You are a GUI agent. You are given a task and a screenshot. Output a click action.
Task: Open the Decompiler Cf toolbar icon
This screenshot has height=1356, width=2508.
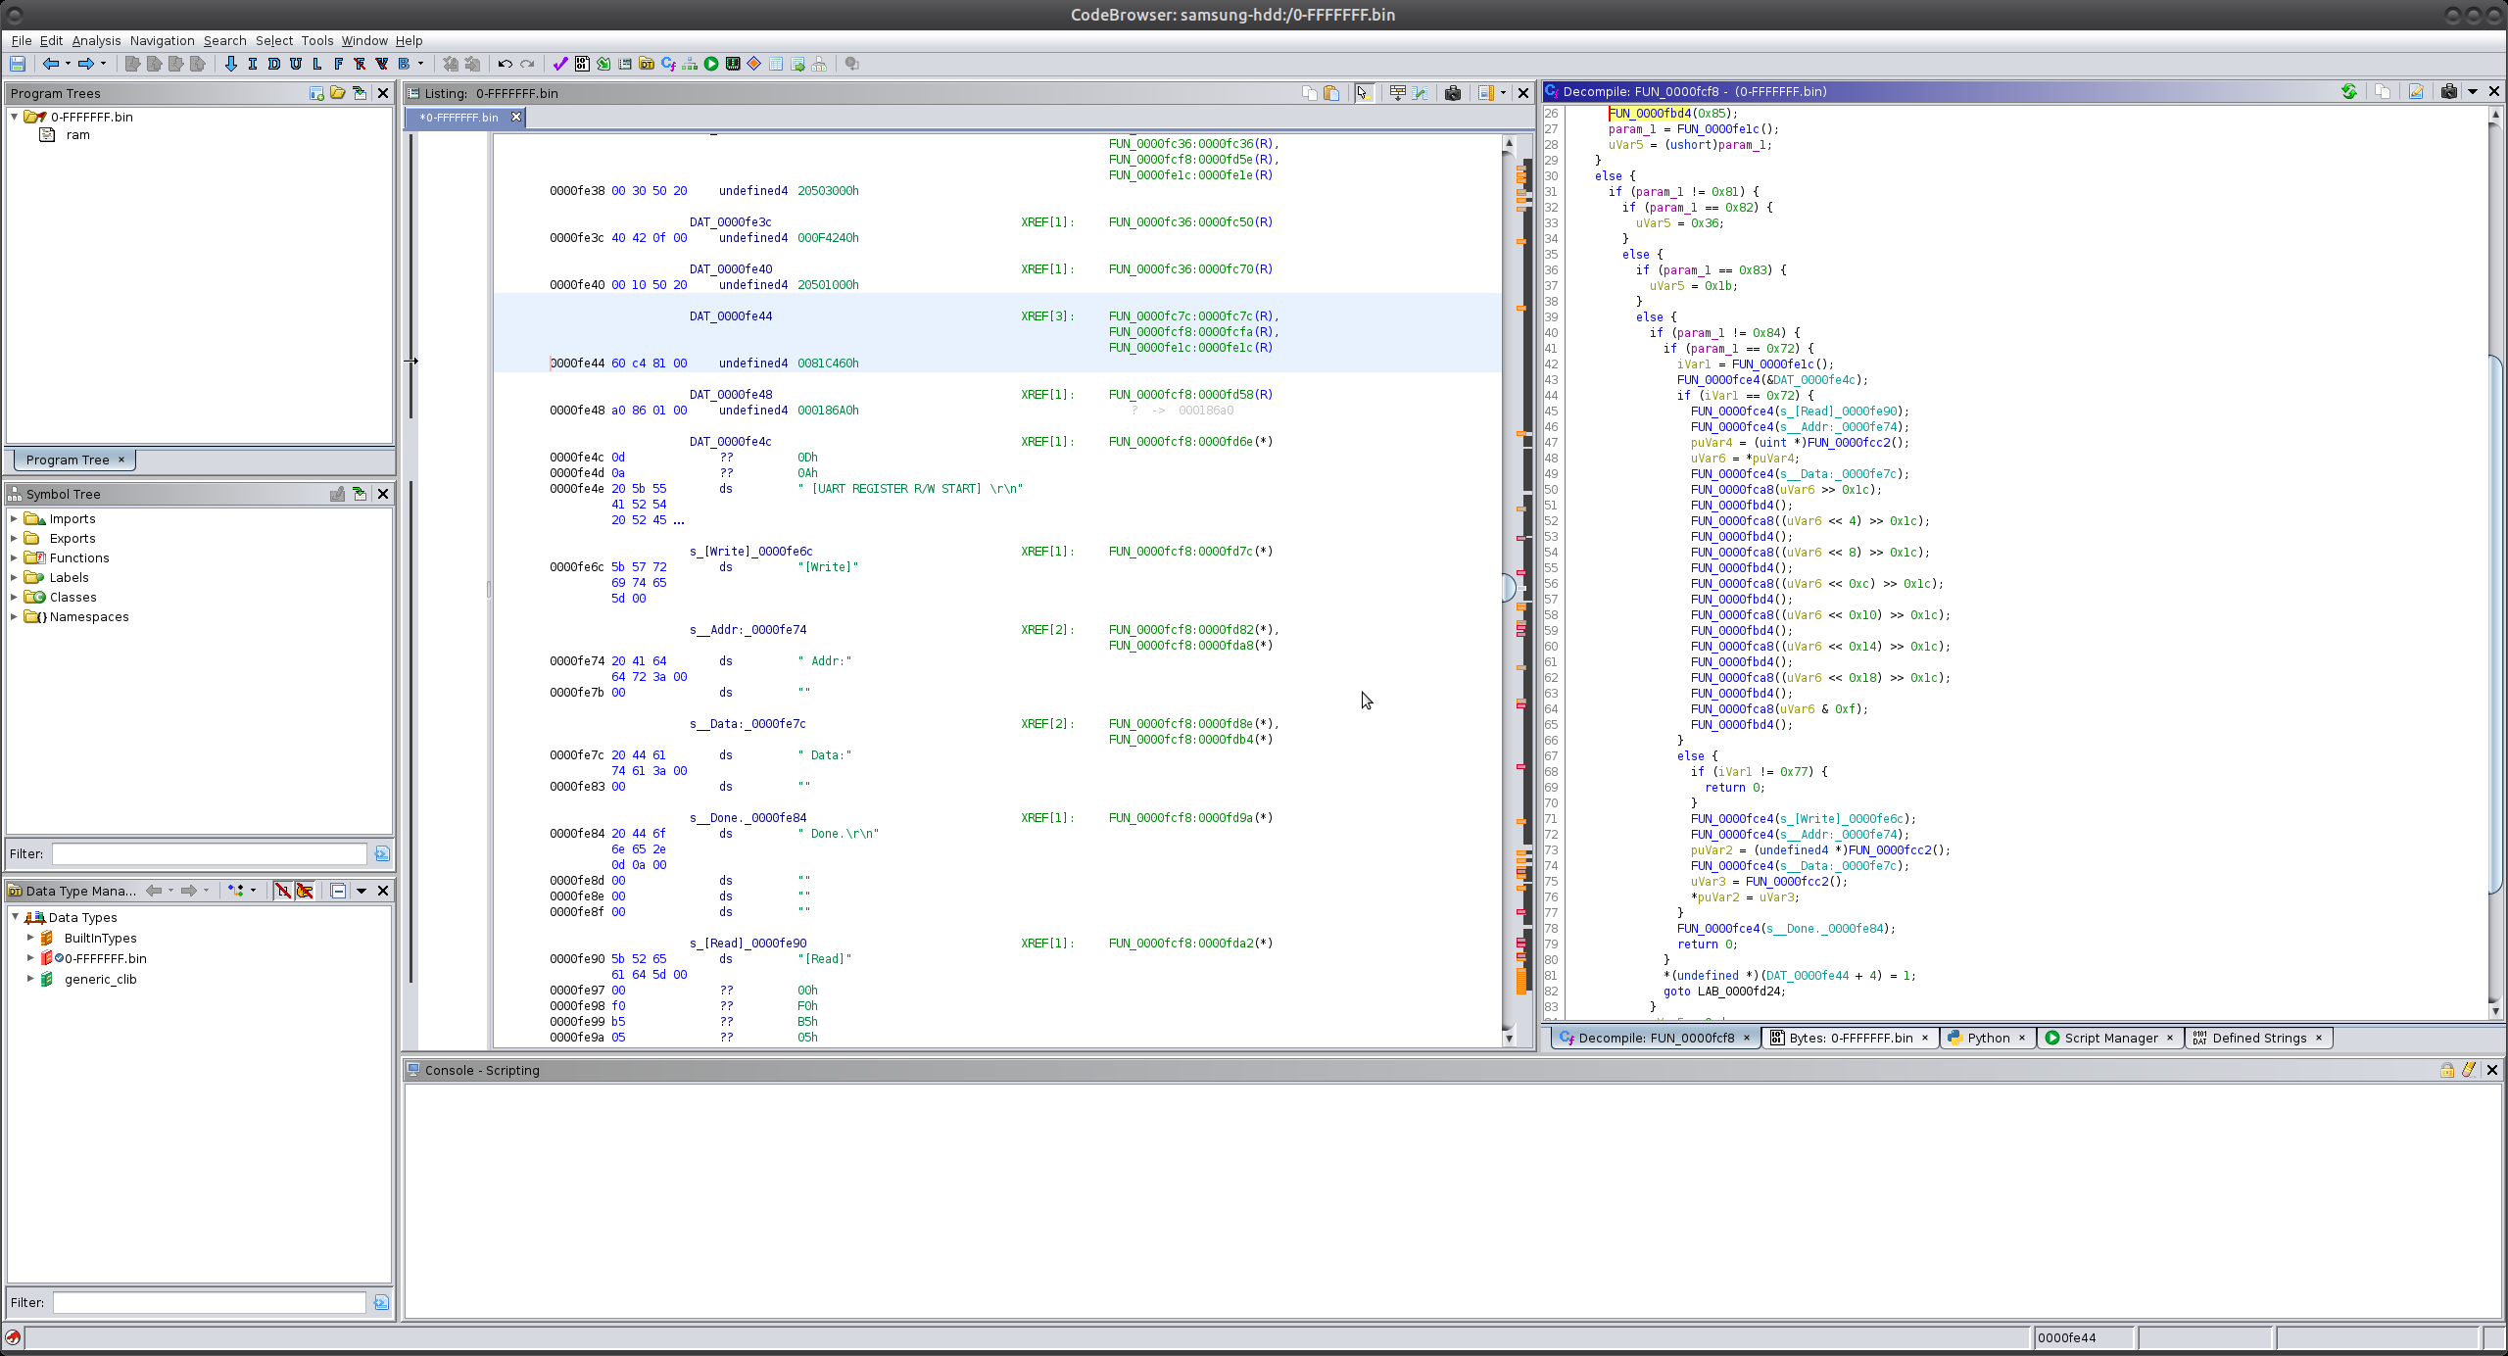(x=669, y=64)
